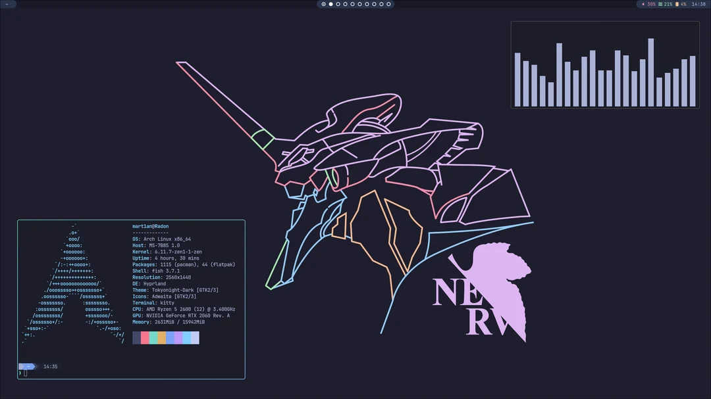Click the pink 30% volume percentage indicator

652,4
